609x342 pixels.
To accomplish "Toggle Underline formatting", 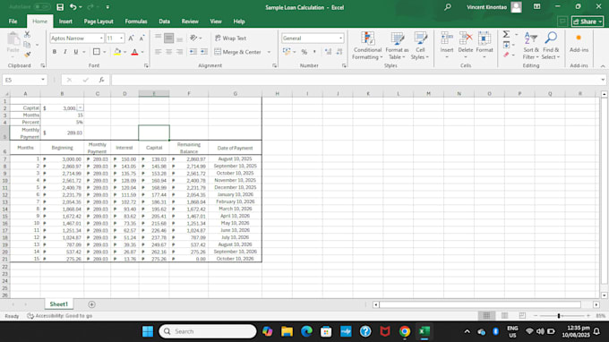I will point(76,52).
